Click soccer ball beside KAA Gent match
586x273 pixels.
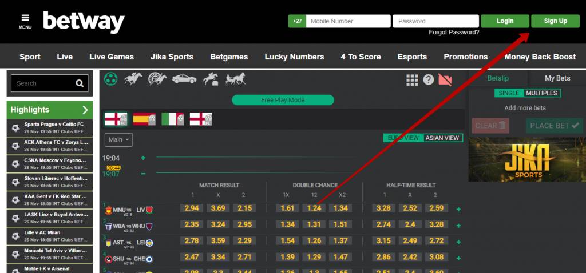click(15, 200)
